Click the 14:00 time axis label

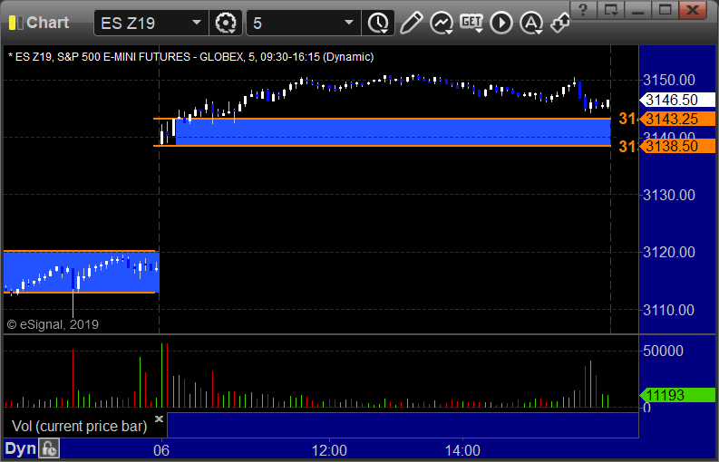click(x=462, y=450)
